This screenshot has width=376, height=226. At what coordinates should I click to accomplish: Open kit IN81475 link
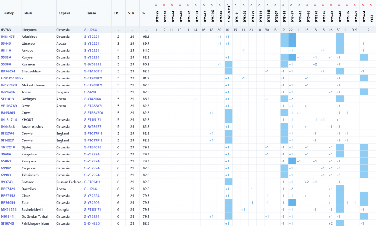pos(8,37)
